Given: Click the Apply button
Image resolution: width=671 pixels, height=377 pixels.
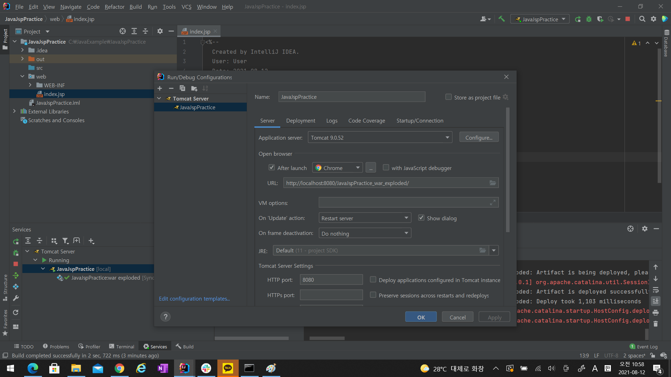Looking at the screenshot, I should [495, 317].
